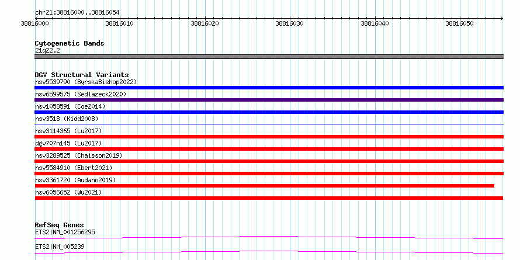Click the ETS2|NM_001256295 gene label
This screenshot has height=260, width=520.
tap(65, 232)
